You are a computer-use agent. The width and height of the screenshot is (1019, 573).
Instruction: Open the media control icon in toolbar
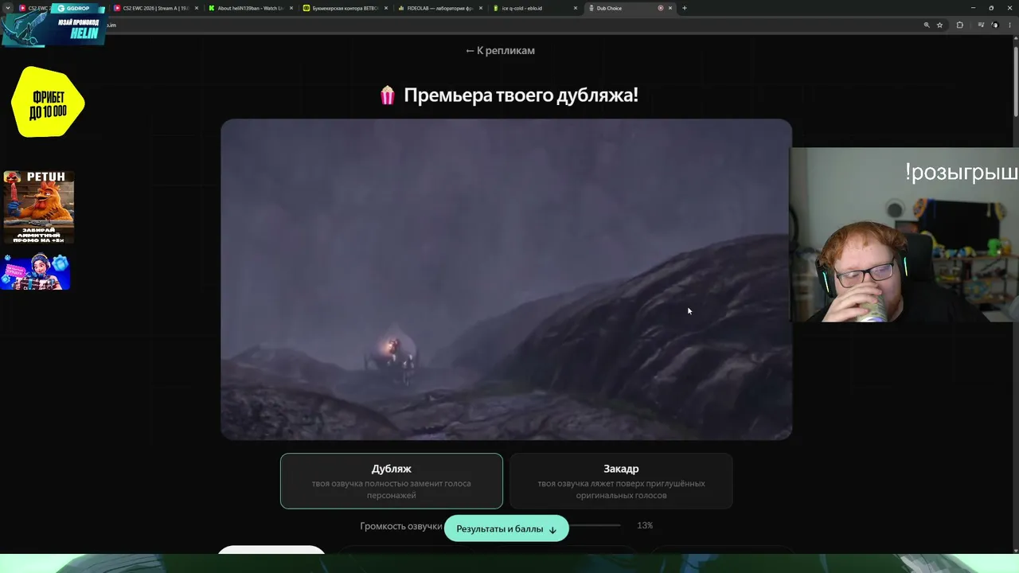click(x=980, y=25)
